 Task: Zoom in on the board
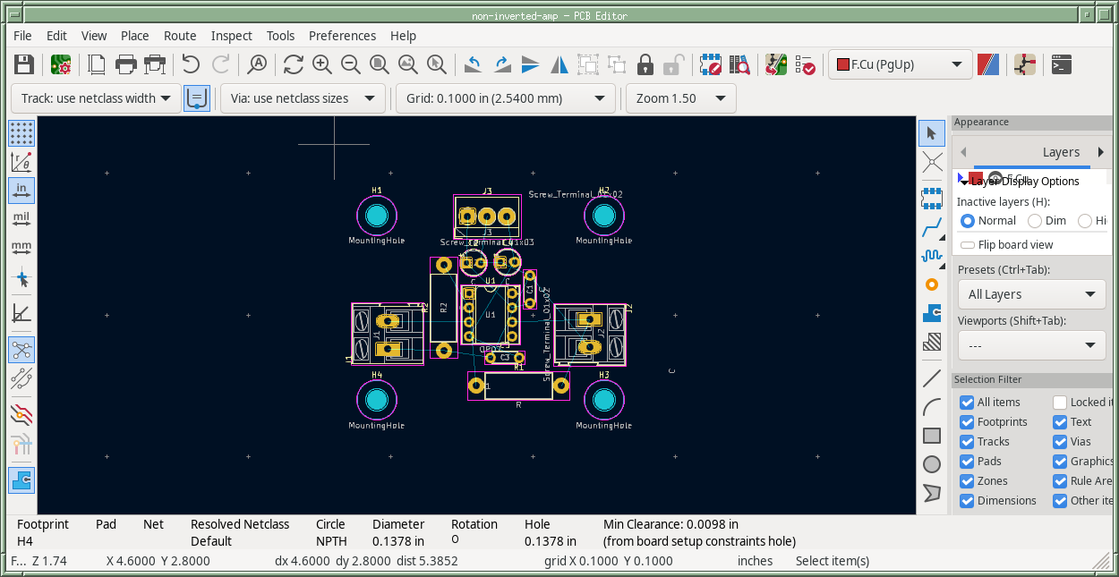pyautogui.click(x=322, y=64)
